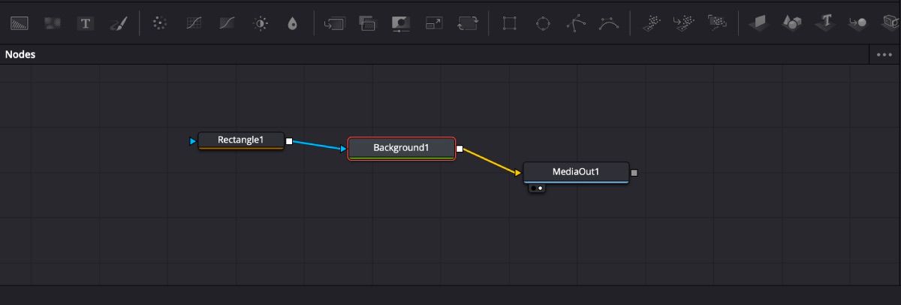Add a Background node from toolbar
The height and width of the screenshot is (305, 901).
20,23
